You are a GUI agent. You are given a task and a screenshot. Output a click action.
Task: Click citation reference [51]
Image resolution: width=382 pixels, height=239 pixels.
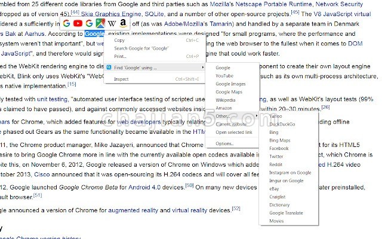pyautogui.click(x=38, y=195)
